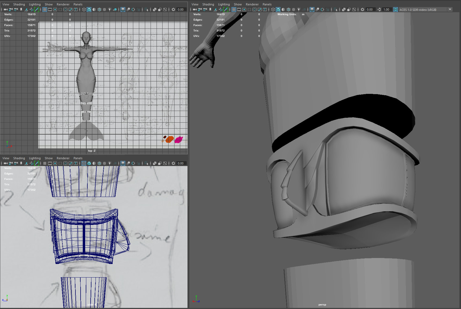Open Panels menu in perspective viewport
The width and height of the screenshot is (461, 309).
(267, 4)
